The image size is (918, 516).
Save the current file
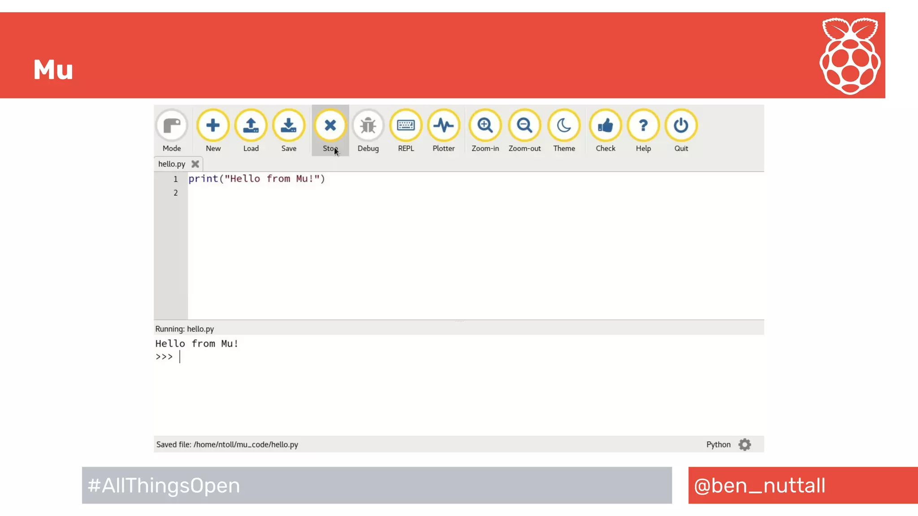(289, 126)
